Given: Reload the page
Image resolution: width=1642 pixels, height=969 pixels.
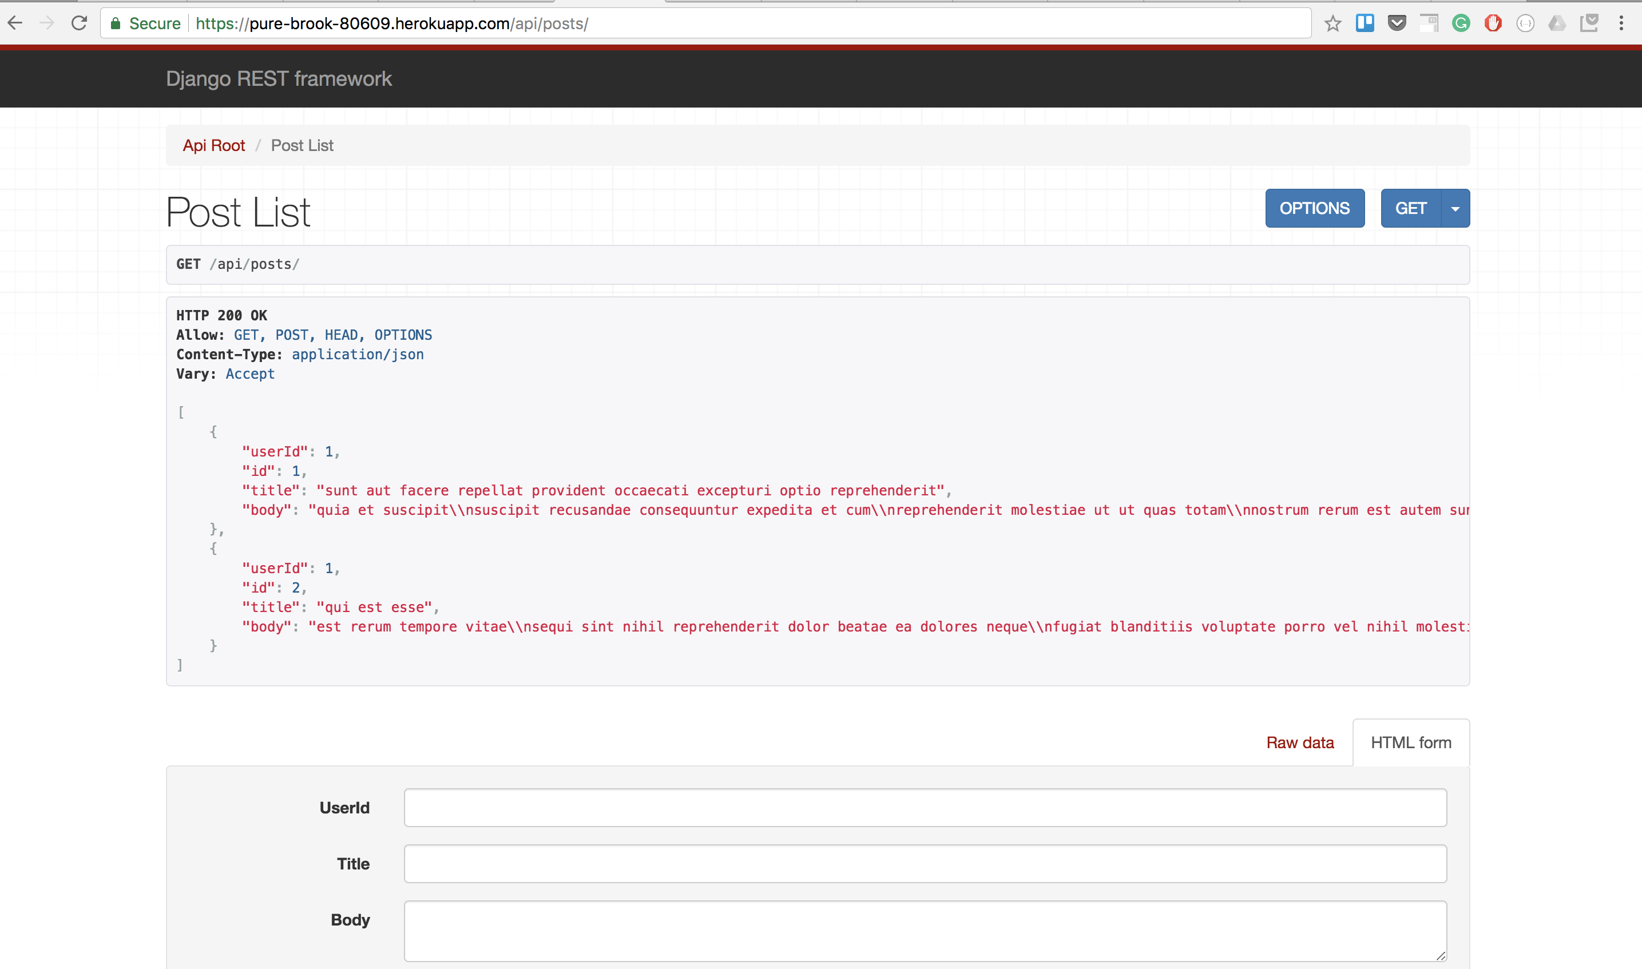Looking at the screenshot, I should 79,23.
